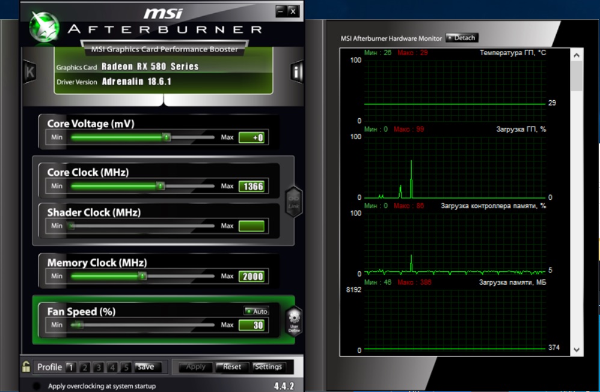
Task: Click the Fan Speed value field 30
Action: click(x=251, y=325)
